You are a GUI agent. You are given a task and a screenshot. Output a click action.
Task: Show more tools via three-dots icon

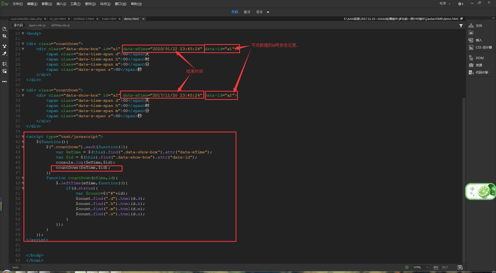(x=4, y=82)
